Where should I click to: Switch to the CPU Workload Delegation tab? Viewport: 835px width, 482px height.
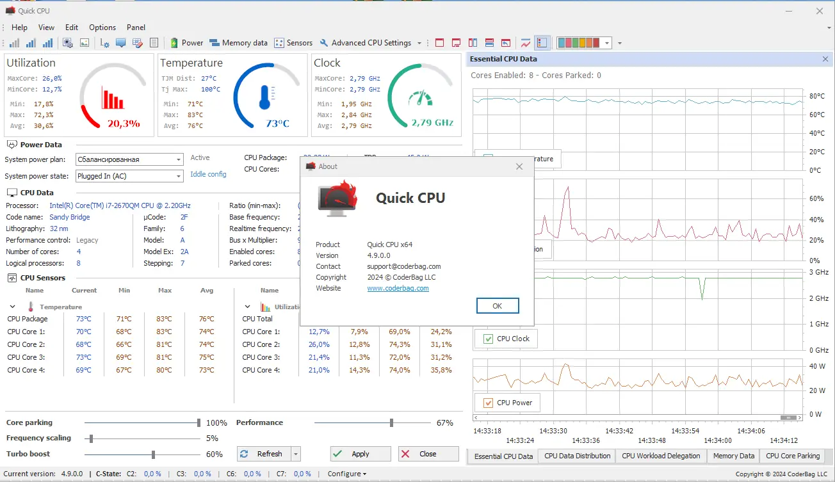pos(661,456)
